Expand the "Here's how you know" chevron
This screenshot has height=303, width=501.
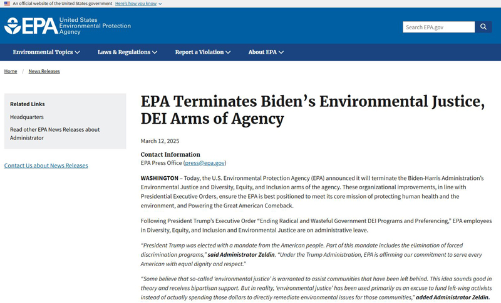160,4
